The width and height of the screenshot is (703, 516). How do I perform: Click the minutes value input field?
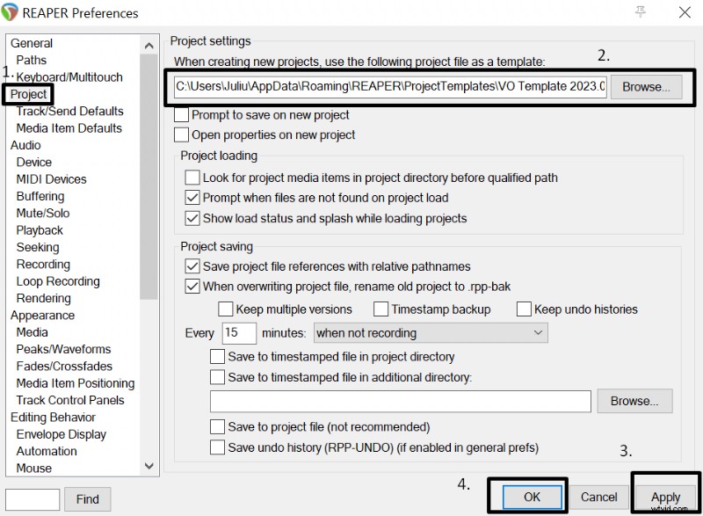[238, 332]
